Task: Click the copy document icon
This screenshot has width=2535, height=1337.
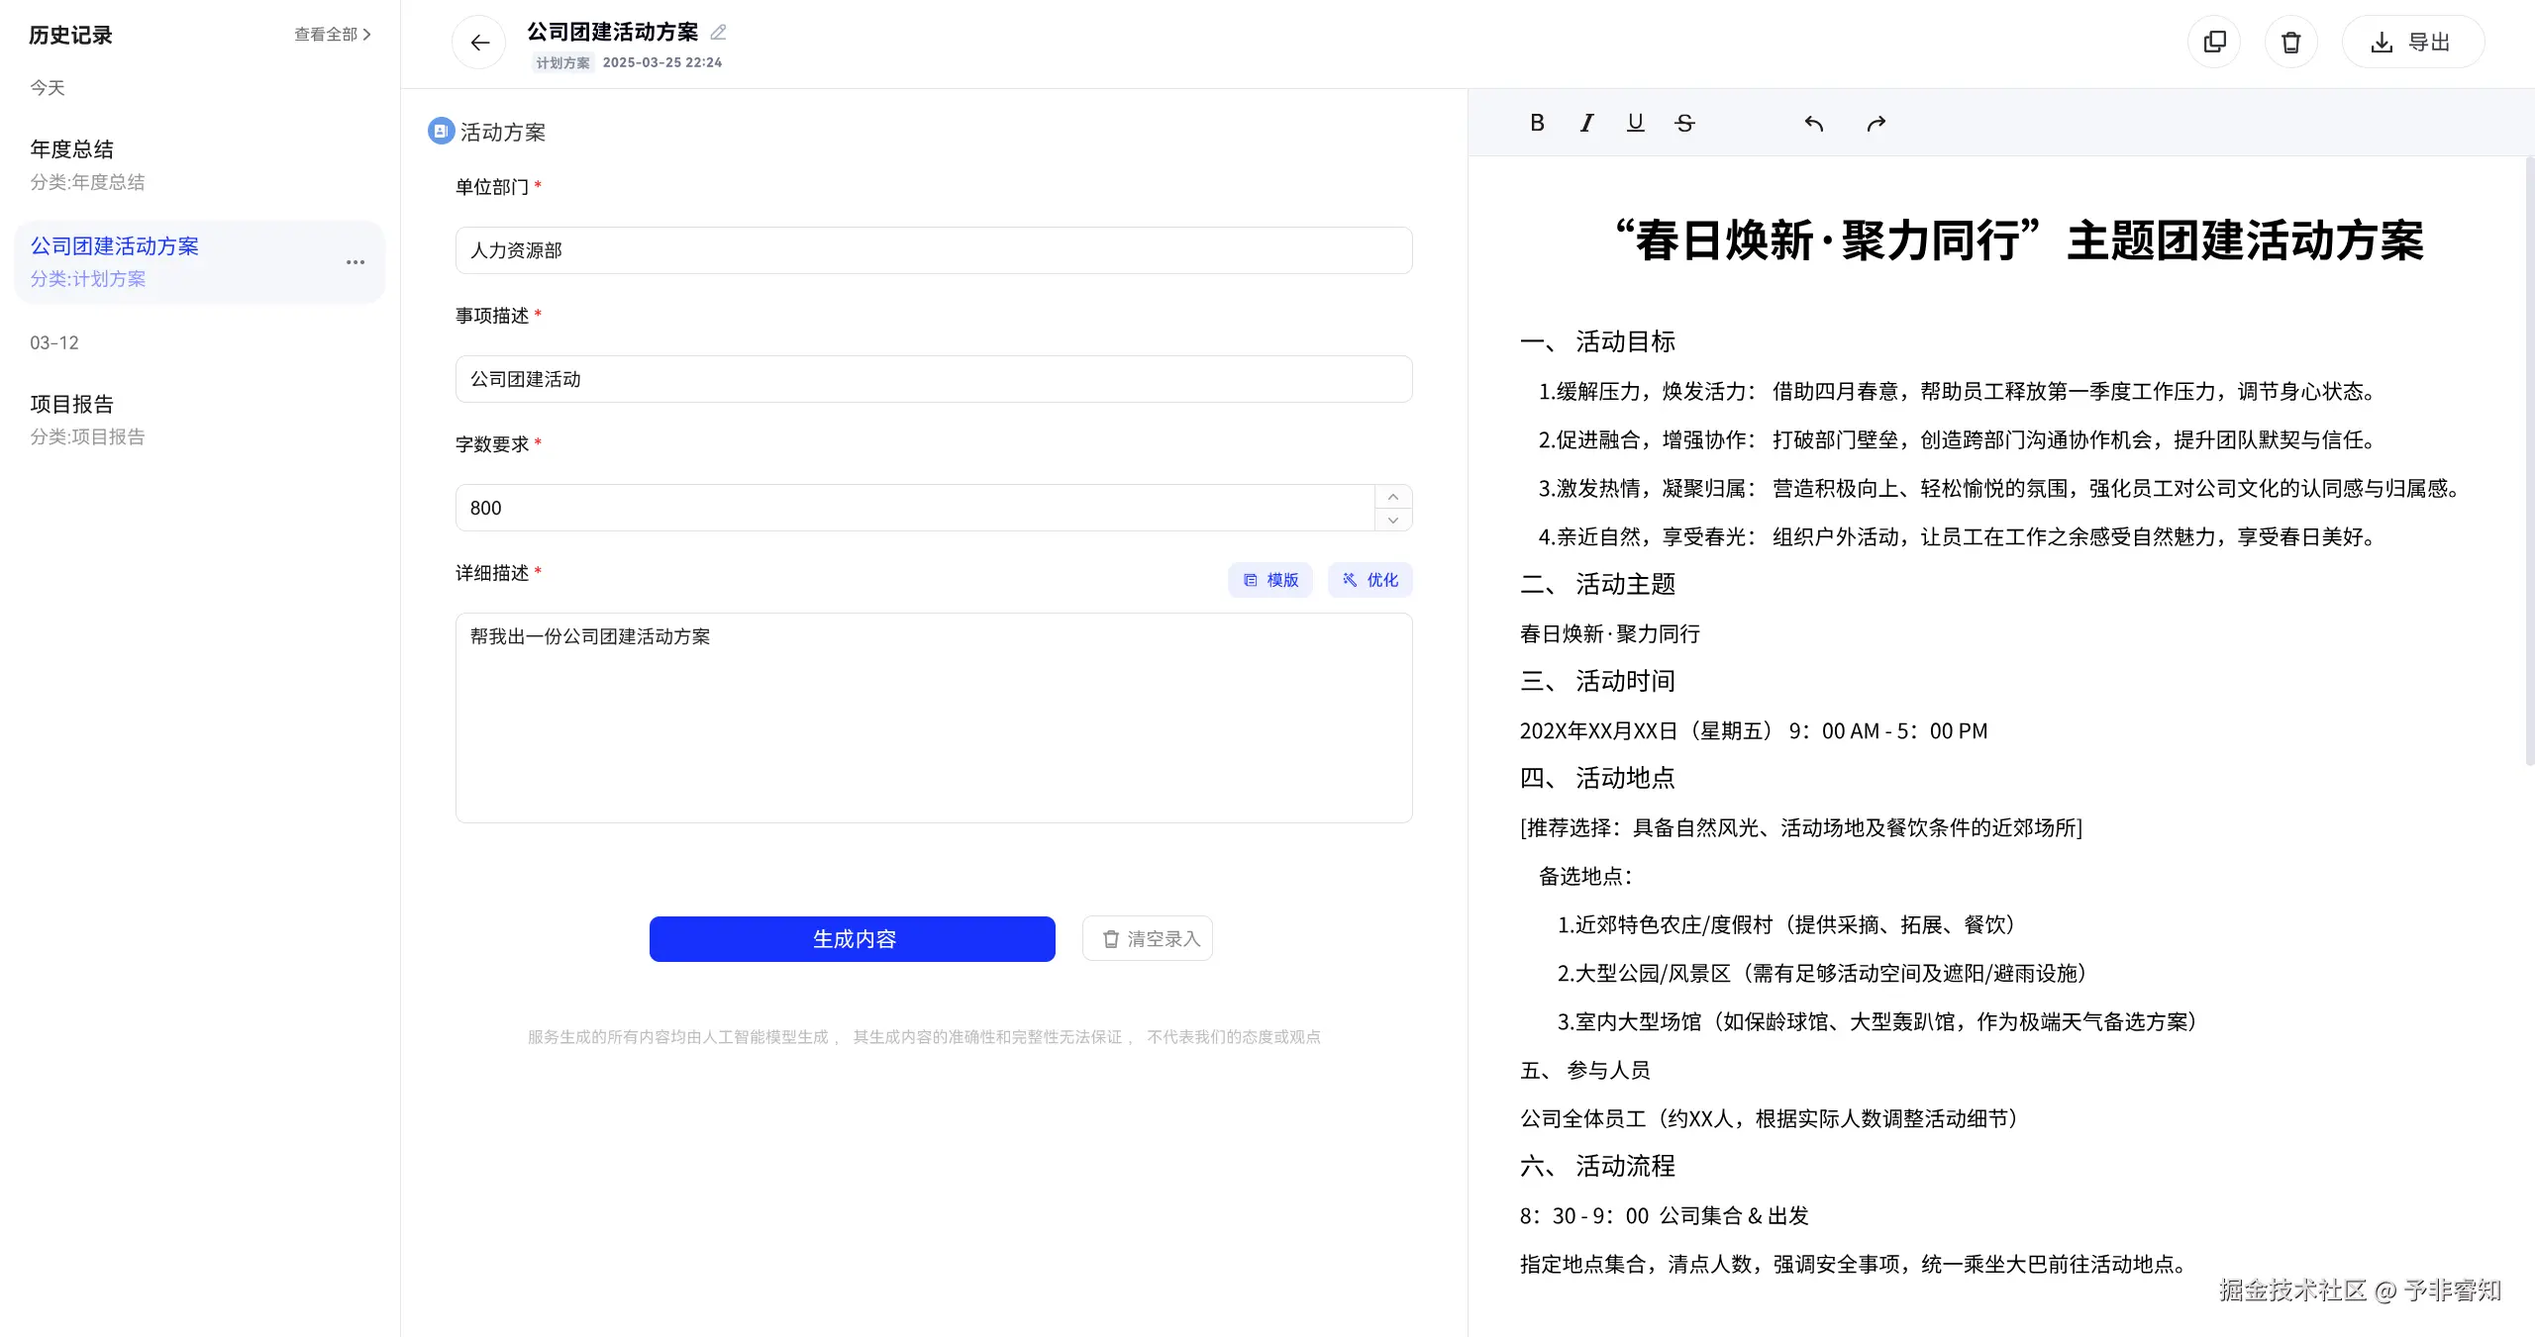Action: tap(2214, 43)
